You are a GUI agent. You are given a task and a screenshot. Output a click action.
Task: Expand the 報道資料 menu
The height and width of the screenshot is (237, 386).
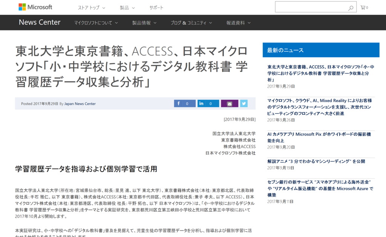238,23
